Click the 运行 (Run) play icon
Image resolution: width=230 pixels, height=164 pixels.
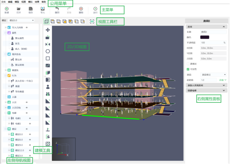click(x=95, y=9)
